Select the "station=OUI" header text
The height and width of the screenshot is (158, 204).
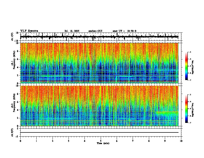[x=95, y=31]
